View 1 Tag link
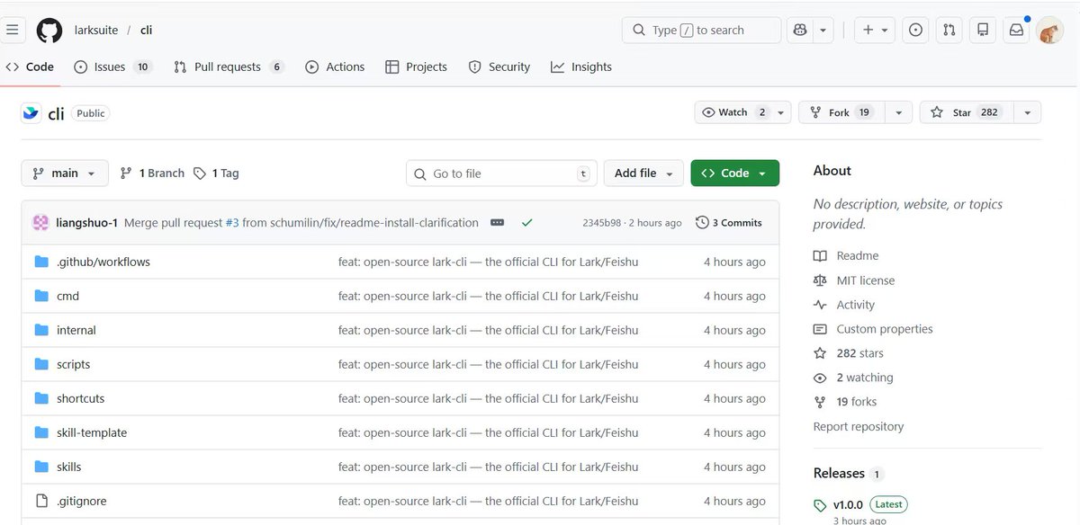Image resolution: width=1080 pixels, height=525 pixels. point(217,174)
